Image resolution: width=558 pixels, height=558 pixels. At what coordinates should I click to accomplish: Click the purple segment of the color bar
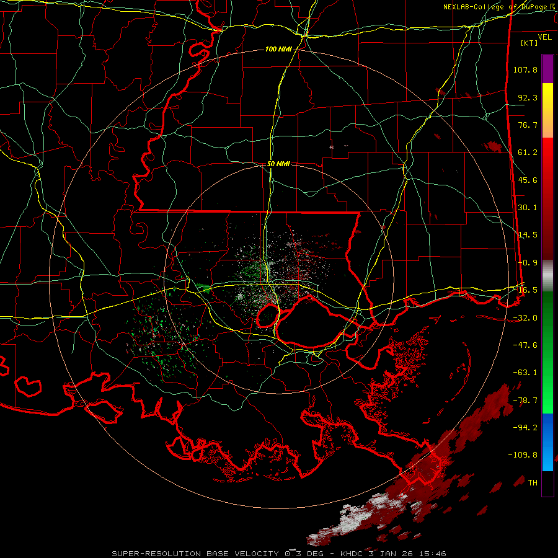(547, 69)
